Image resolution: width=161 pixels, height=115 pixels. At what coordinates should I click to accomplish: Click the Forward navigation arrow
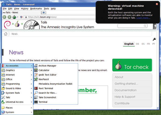click(9, 17)
